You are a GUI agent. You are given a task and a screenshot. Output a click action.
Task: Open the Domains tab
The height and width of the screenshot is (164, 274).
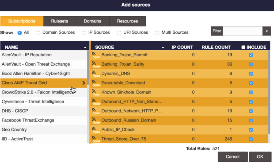click(x=93, y=21)
